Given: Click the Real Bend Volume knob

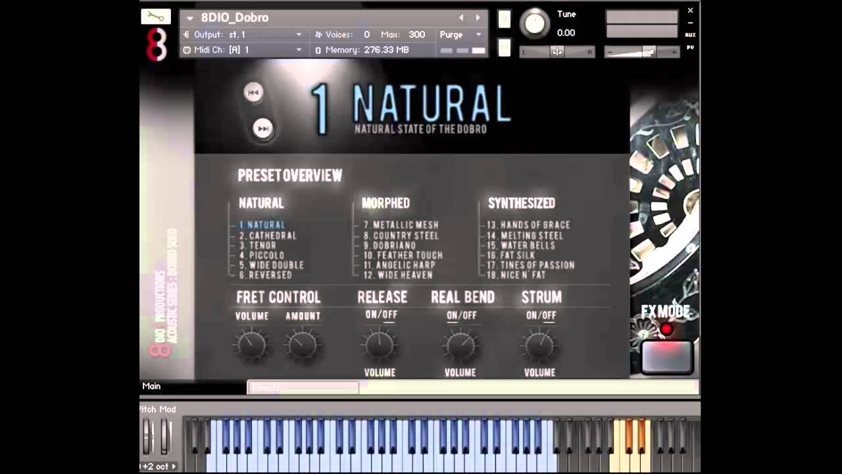Looking at the screenshot, I should (x=460, y=346).
